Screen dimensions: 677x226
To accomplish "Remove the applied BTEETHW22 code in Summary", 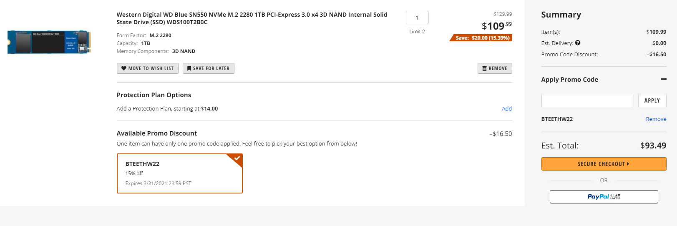I will click(x=656, y=119).
